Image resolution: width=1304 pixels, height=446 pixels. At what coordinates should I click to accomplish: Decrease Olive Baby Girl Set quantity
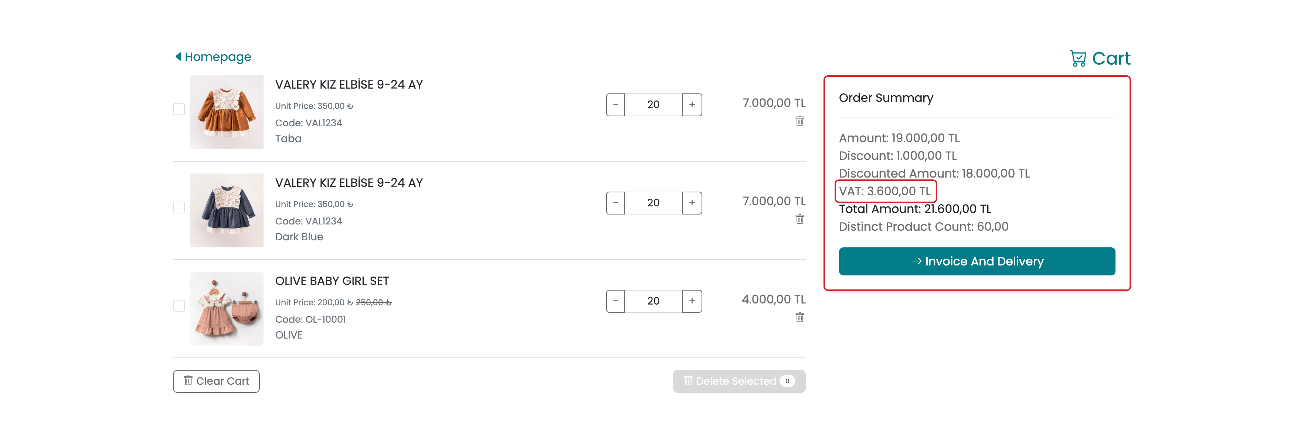(615, 301)
